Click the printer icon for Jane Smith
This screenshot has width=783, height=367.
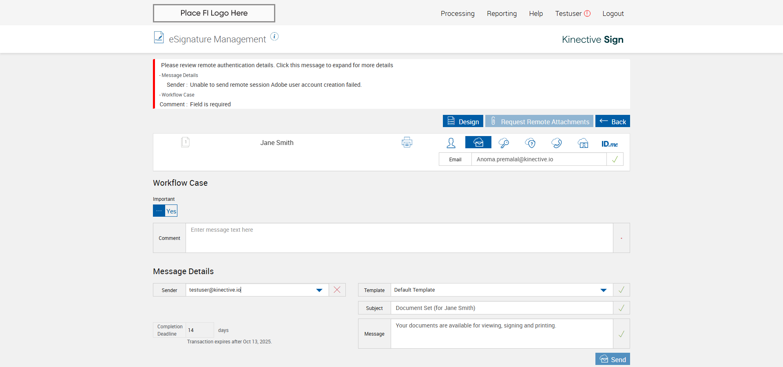click(x=407, y=142)
